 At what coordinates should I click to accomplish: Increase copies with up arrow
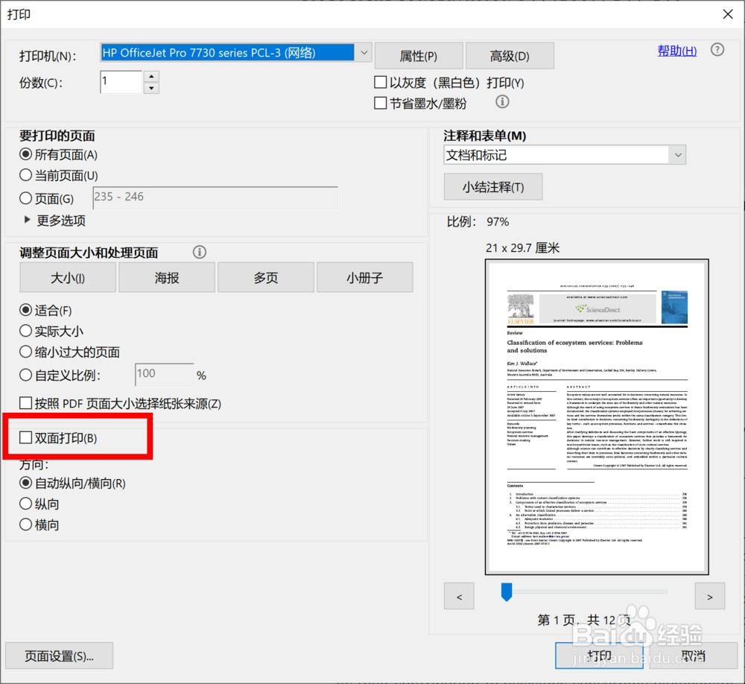(151, 77)
